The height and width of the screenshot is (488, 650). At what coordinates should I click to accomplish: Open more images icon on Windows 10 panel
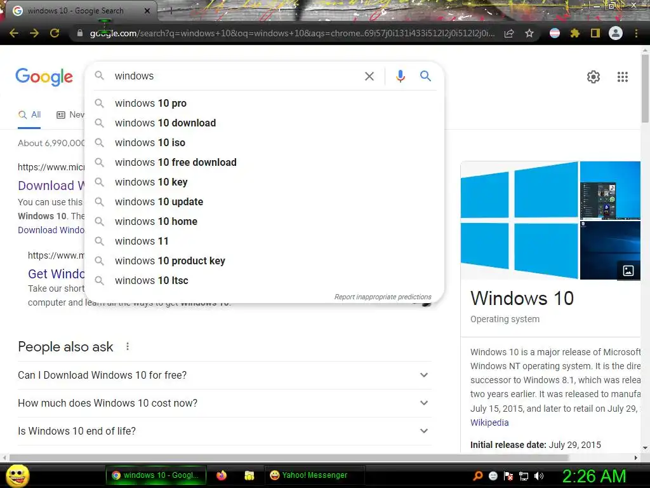click(x=628, y=271)
